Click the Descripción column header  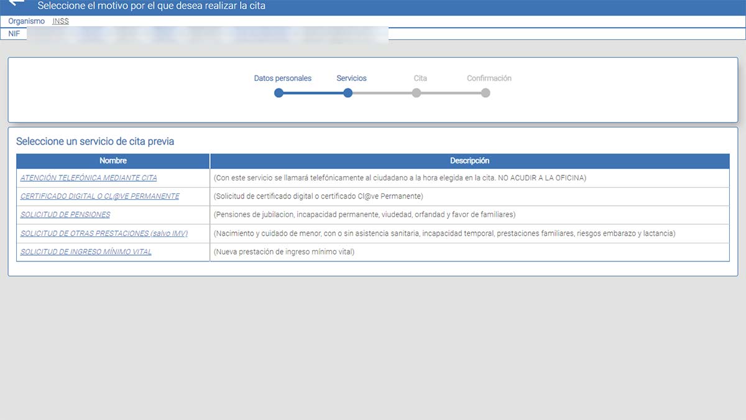(469, 161)
